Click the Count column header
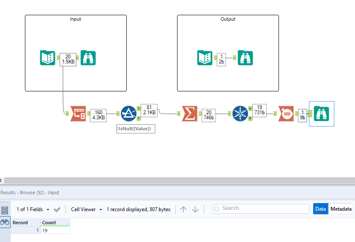Image resolution: width=355 pixels, height=242 pixels. pos(55,223)
